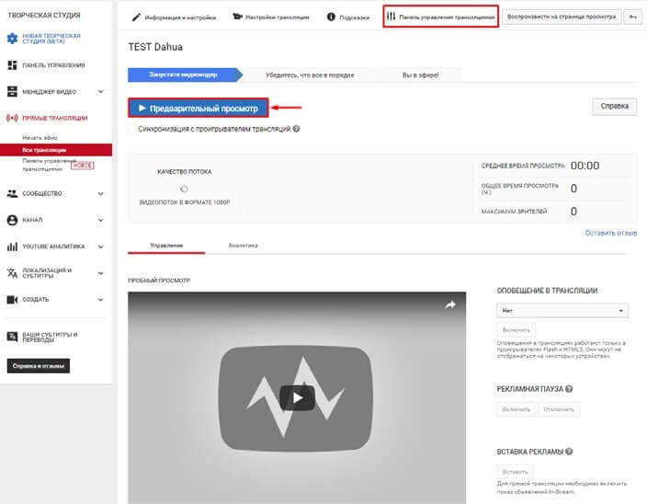Open the Панель управления трансляциями tab
This screenshot has width=647, height=504.
coord(441,17)
